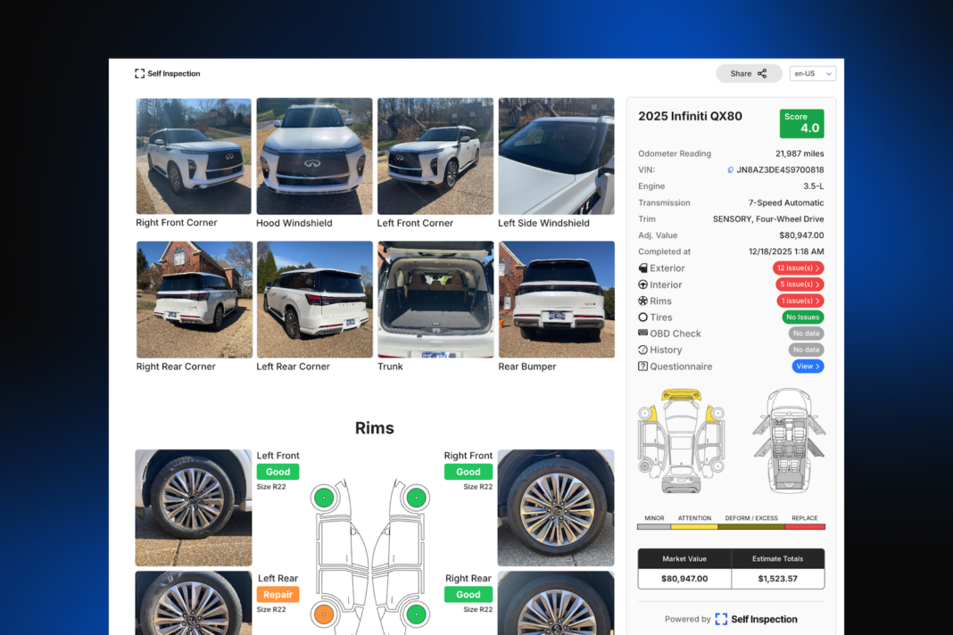Screen dimensions: 953x635
Task: Click the Powered by Self Inspection link
Action: pos(731,619)
